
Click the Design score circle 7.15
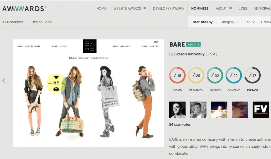(x=177, y=75)
